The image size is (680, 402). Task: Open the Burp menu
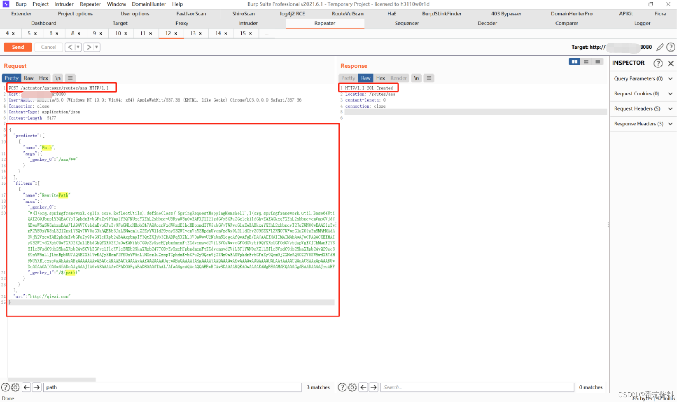[21, 4]
